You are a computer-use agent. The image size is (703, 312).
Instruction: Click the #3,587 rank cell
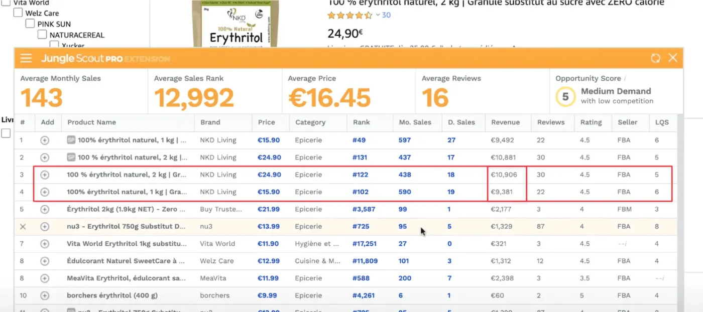(x=365, y=209)
